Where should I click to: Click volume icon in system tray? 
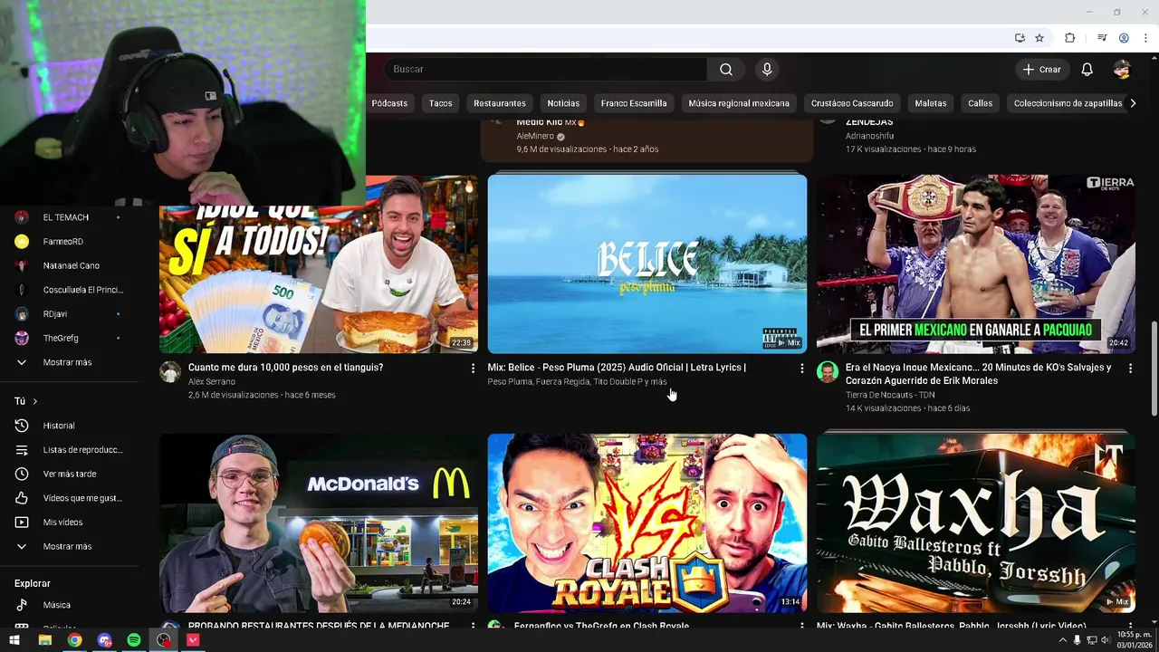coord(1105,640)
